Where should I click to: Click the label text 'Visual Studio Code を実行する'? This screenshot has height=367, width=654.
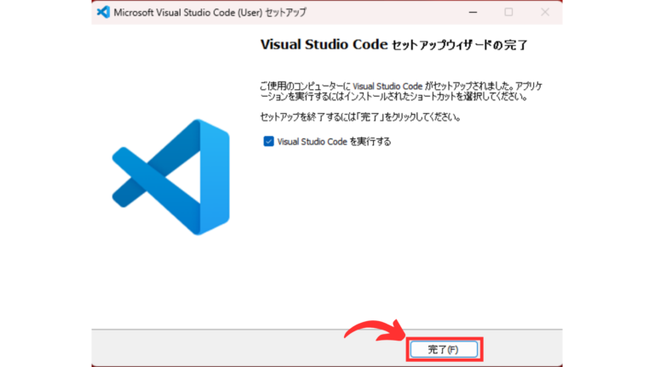334,142
